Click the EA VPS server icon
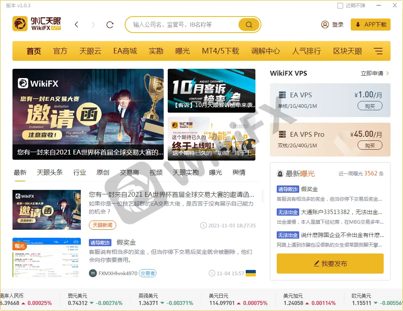403x311 pixels. pos(282,95)
